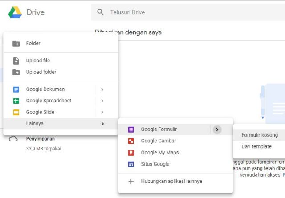Click the Google Spreadsheet green icon

pos(16,101)
